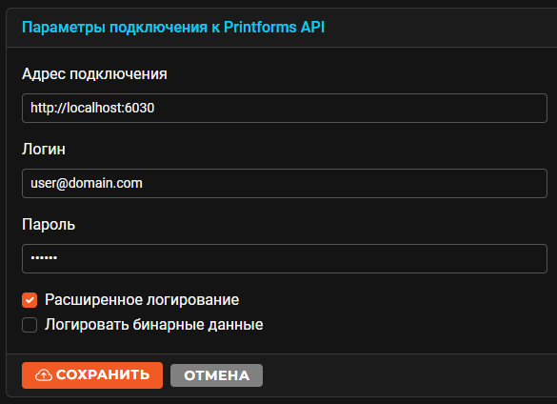Viewport: 557px width, 404px height.
Task: Place cursor on the masked password dots
Action: tap(44, 258)
